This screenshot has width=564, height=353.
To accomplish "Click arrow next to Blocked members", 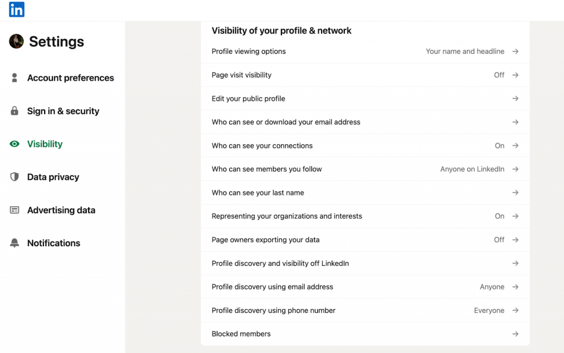I will click(515, 334).
